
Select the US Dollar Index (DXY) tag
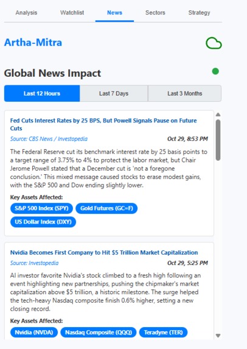[x=43, y=222]
